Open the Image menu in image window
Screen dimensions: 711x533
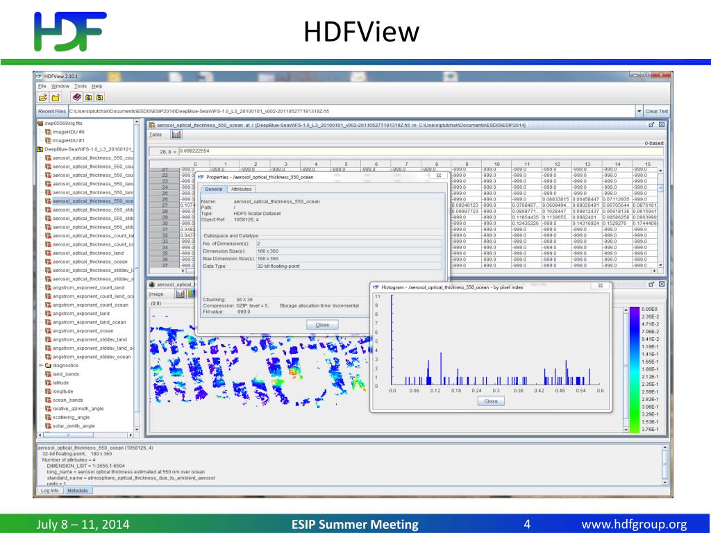(156, 294)
